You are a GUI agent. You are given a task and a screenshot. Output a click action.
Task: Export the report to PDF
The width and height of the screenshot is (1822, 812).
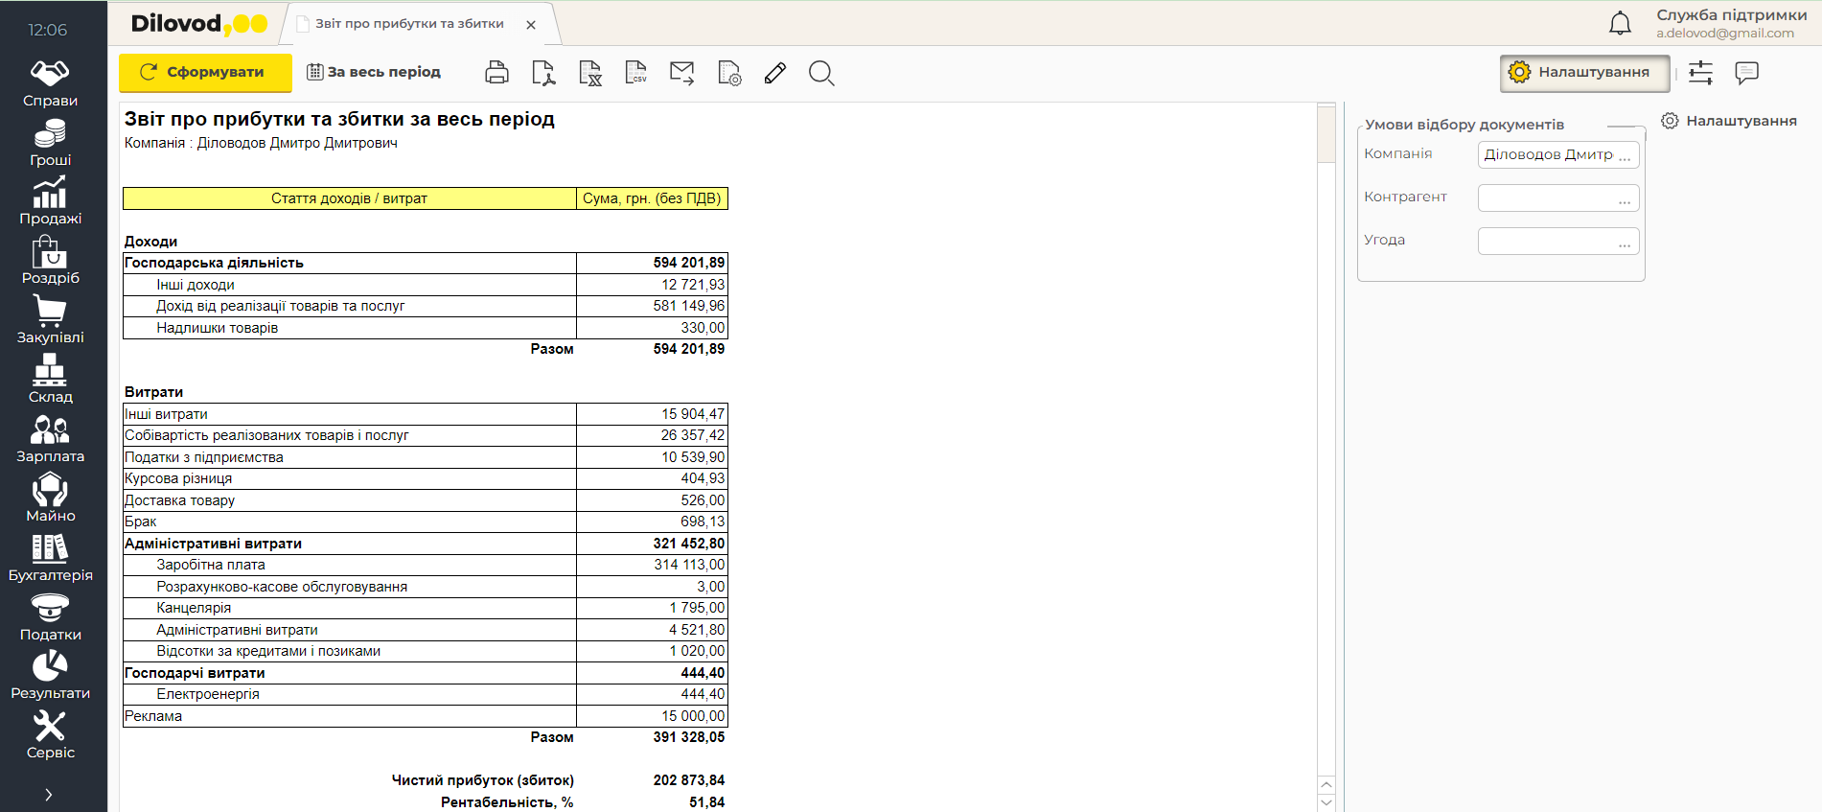click(x=543, y=73)
